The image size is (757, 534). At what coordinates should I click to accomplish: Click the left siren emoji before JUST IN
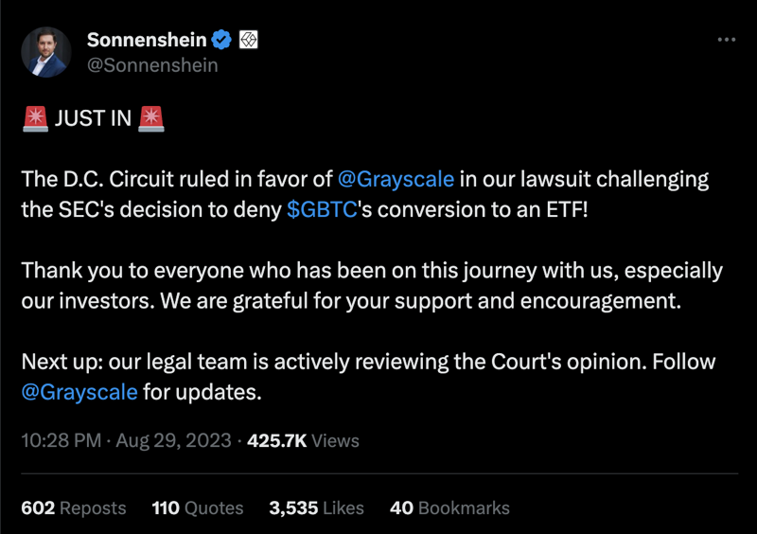click(x=35, y=119)
